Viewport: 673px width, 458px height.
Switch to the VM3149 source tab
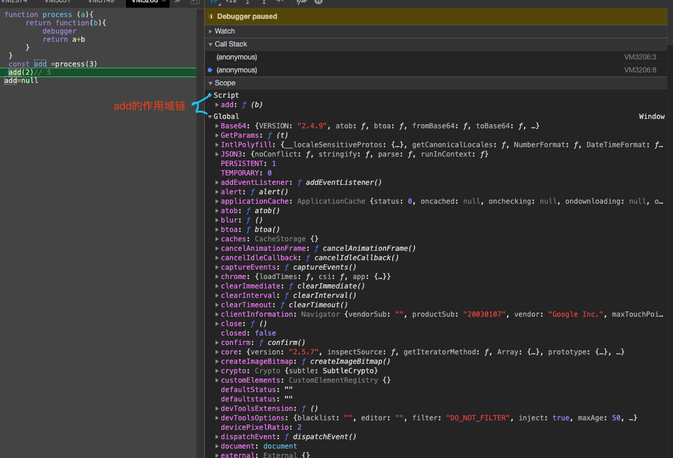pyautogui.click(x=101, y=2)
